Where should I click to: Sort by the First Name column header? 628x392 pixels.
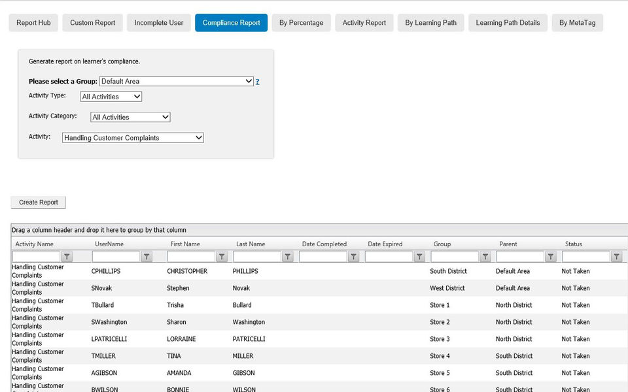pos(185,244)
